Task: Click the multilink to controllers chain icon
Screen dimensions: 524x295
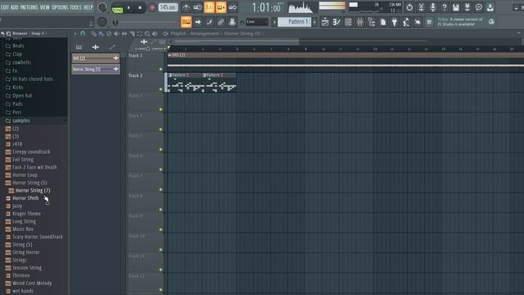Action: coord(220,22)
